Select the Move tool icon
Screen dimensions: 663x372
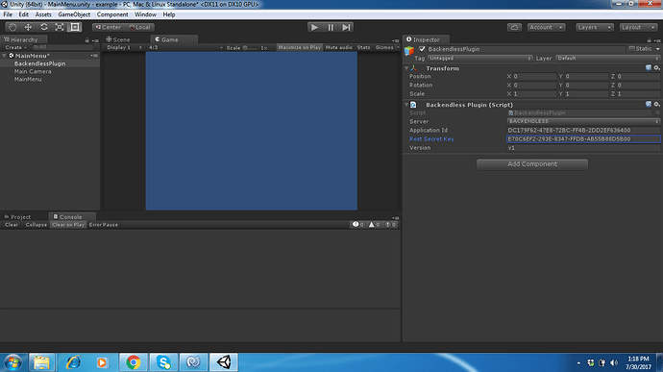[28, 27]
